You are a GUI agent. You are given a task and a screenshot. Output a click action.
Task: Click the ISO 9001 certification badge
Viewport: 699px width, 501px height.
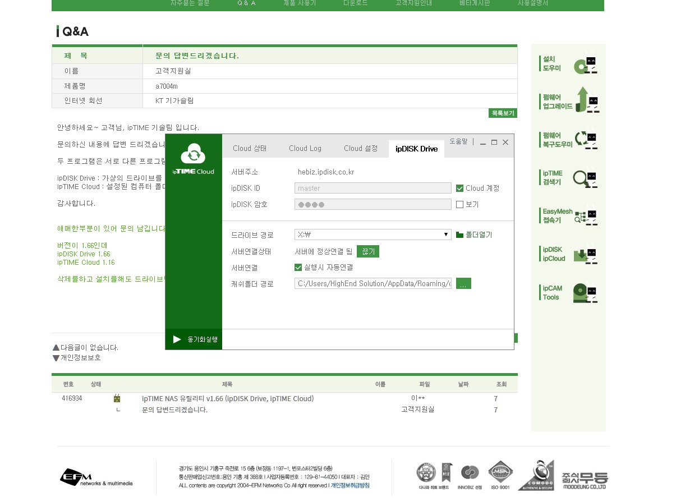point(500,475)
